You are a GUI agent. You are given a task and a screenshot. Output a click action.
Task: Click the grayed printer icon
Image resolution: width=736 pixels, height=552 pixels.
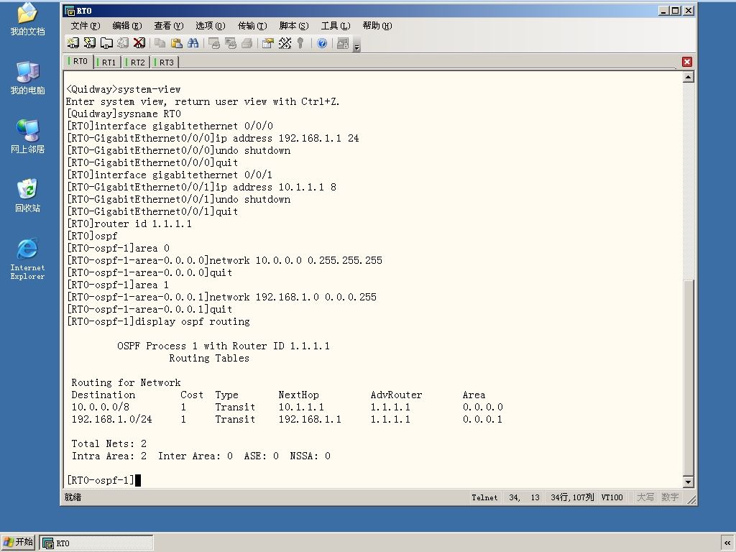point(247,43)
